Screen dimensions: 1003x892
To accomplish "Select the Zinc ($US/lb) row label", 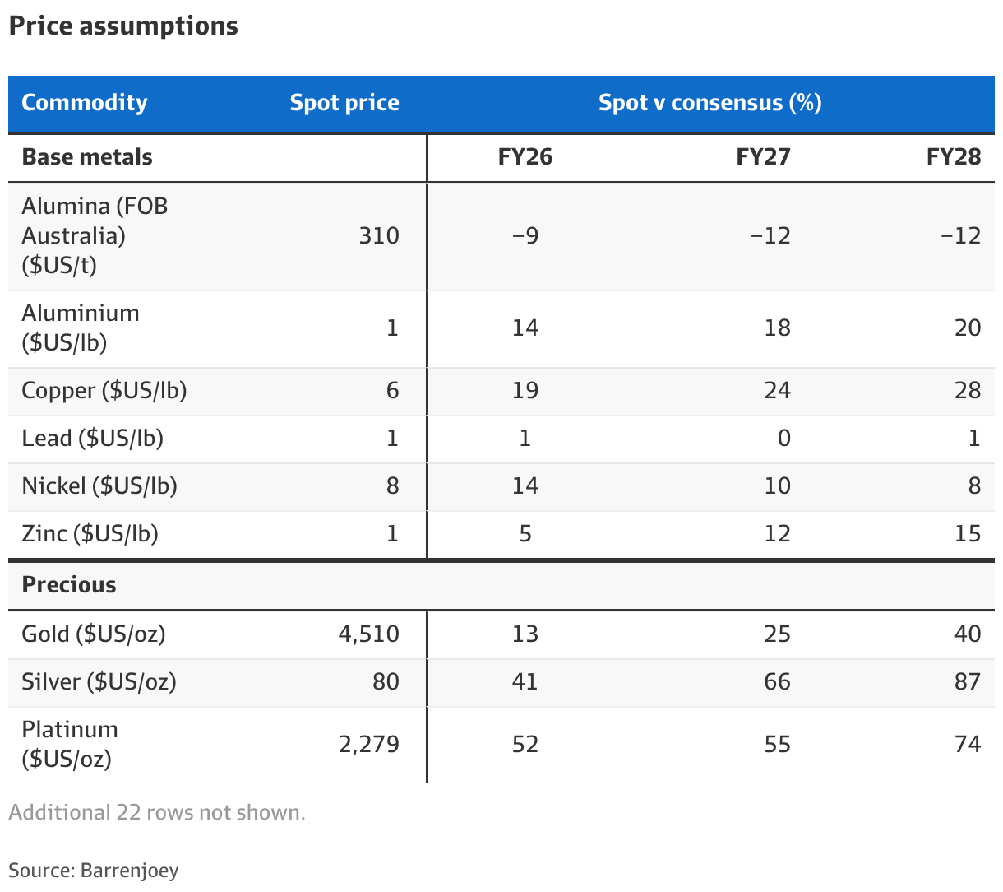I will click(90, 533).
